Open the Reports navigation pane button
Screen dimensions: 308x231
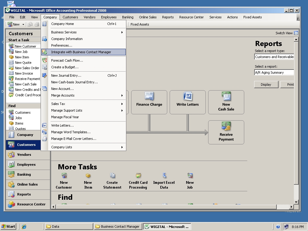(28, 194)
